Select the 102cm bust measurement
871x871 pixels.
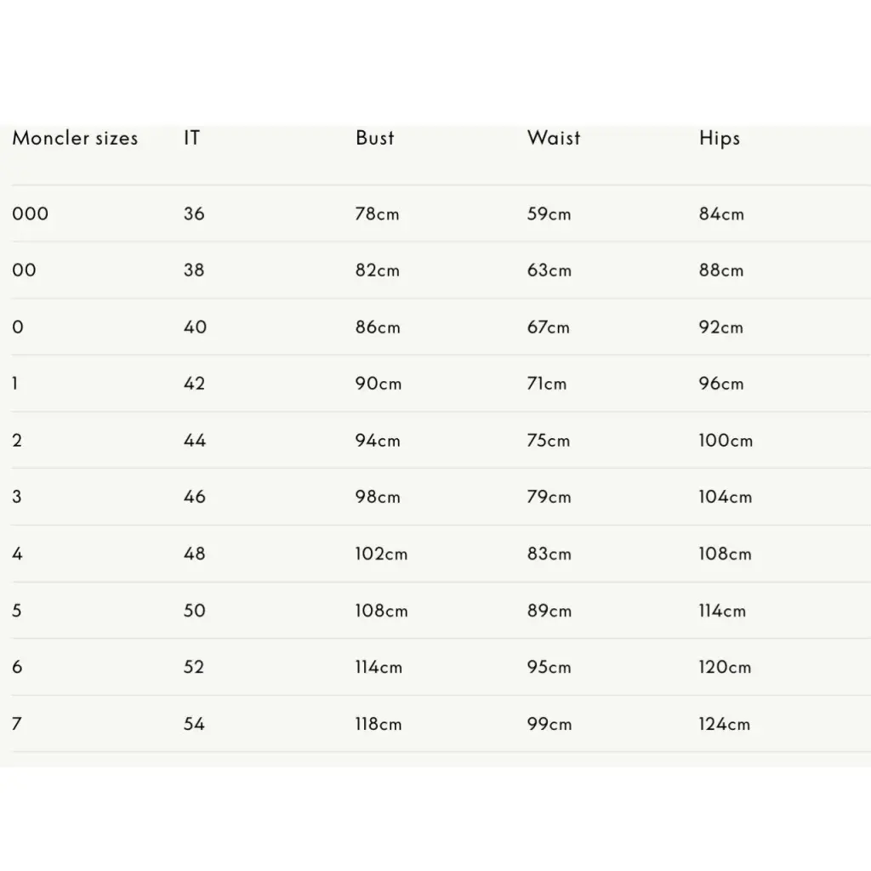[381, 554]
